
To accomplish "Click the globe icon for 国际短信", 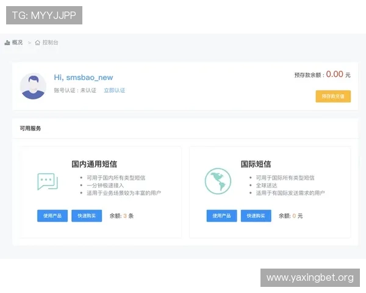I will 218,181.
